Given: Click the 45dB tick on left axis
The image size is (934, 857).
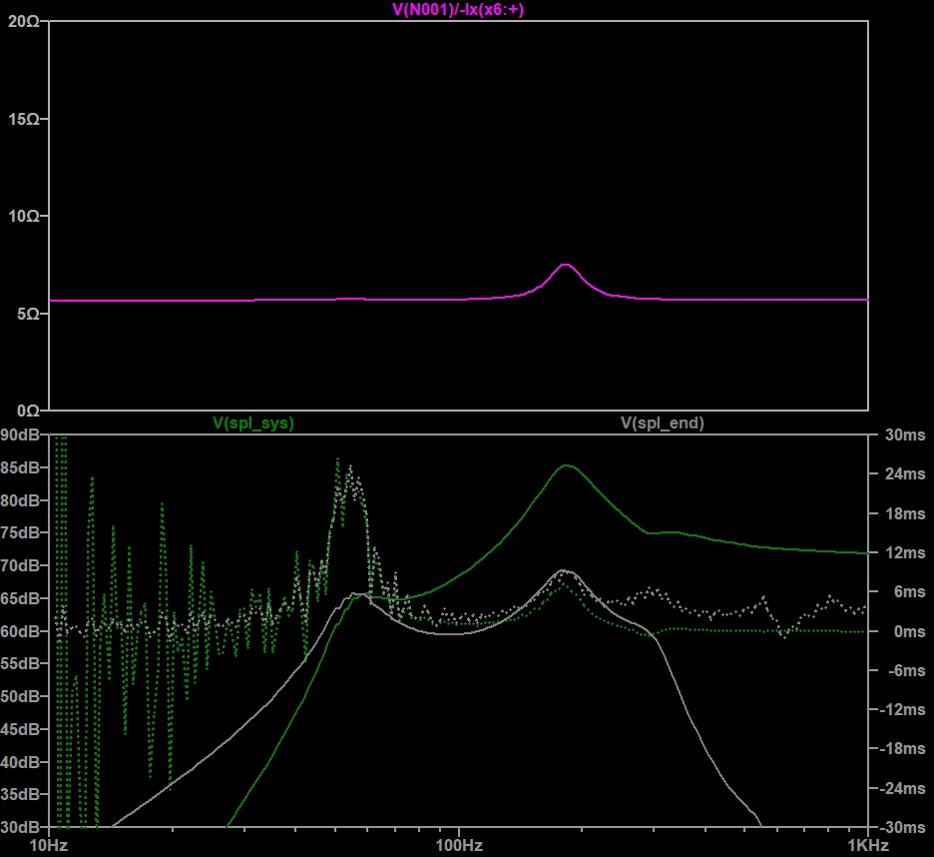Looking at the screenshot, I should coord(21,730).
